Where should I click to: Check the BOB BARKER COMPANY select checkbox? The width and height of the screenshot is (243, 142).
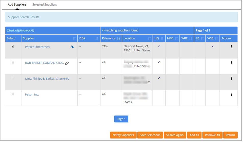tap(13, 62)
